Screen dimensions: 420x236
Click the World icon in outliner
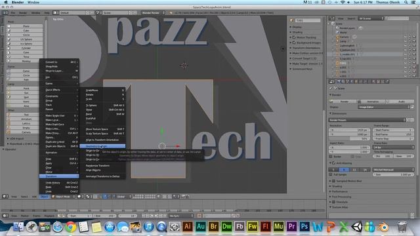(337, 32)
